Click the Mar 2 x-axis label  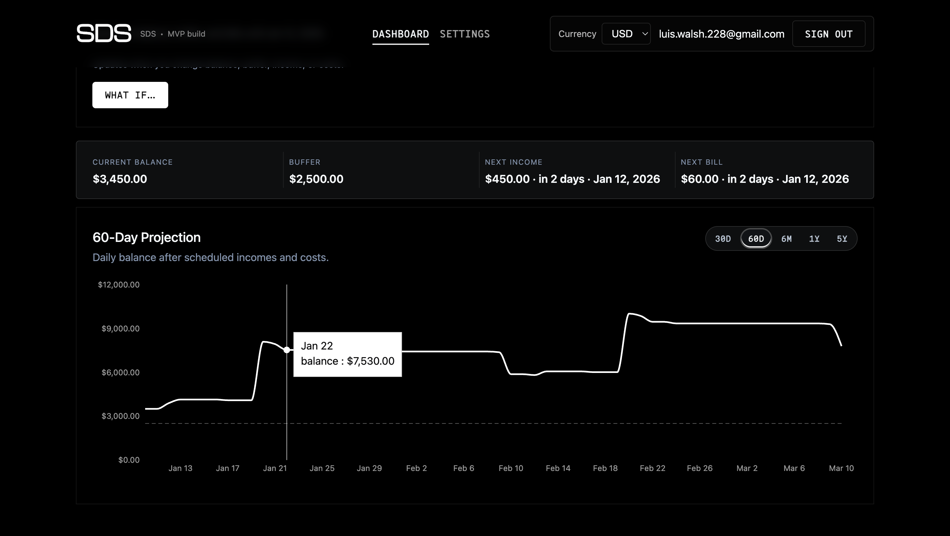click(747, 468)
